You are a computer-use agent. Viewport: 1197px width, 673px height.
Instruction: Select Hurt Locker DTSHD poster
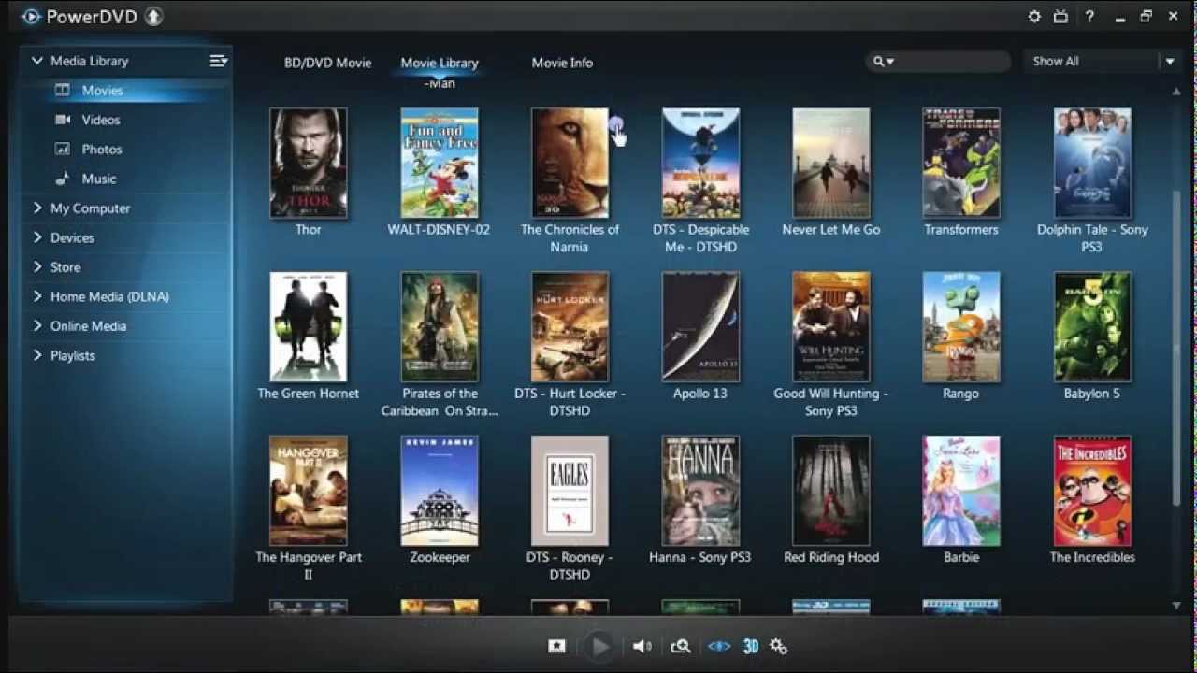tap(570, 326)
